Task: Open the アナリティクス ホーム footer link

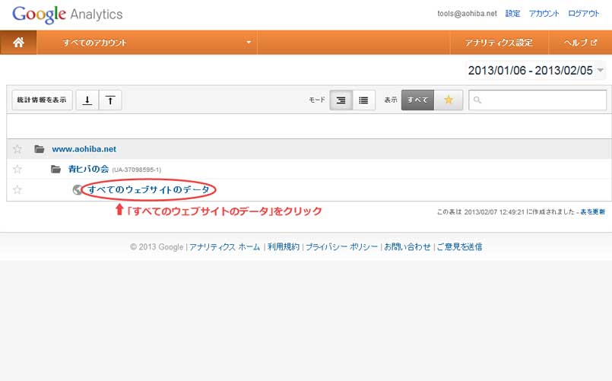Action: click(x=224, y=246)
